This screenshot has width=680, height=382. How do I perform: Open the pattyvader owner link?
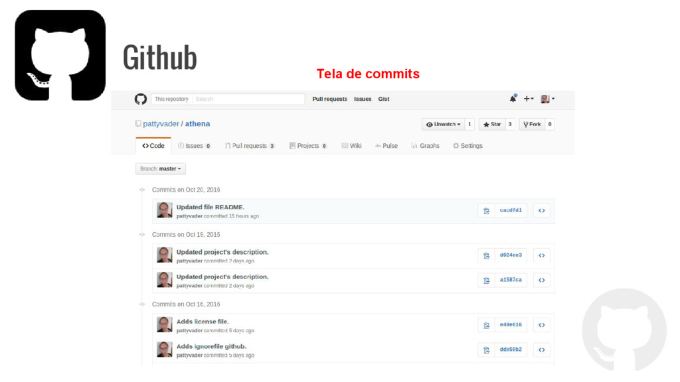[x=161, y=124]
